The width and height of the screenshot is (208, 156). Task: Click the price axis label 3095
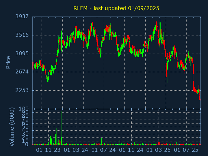(x=22, y=54)
